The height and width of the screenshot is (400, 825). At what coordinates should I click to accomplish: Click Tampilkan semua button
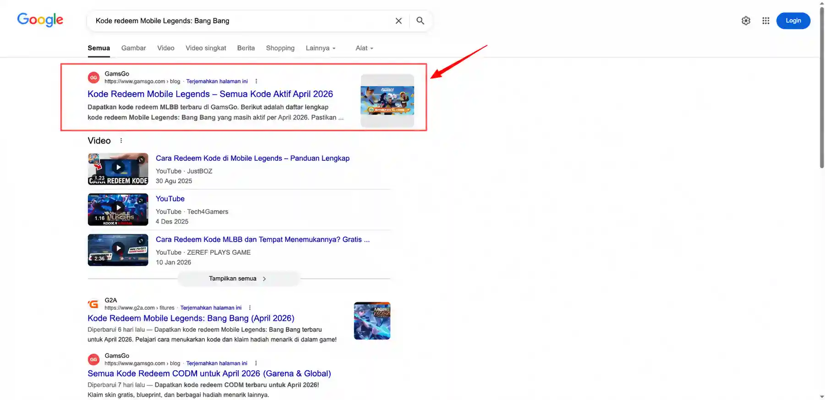click(239, 279)
